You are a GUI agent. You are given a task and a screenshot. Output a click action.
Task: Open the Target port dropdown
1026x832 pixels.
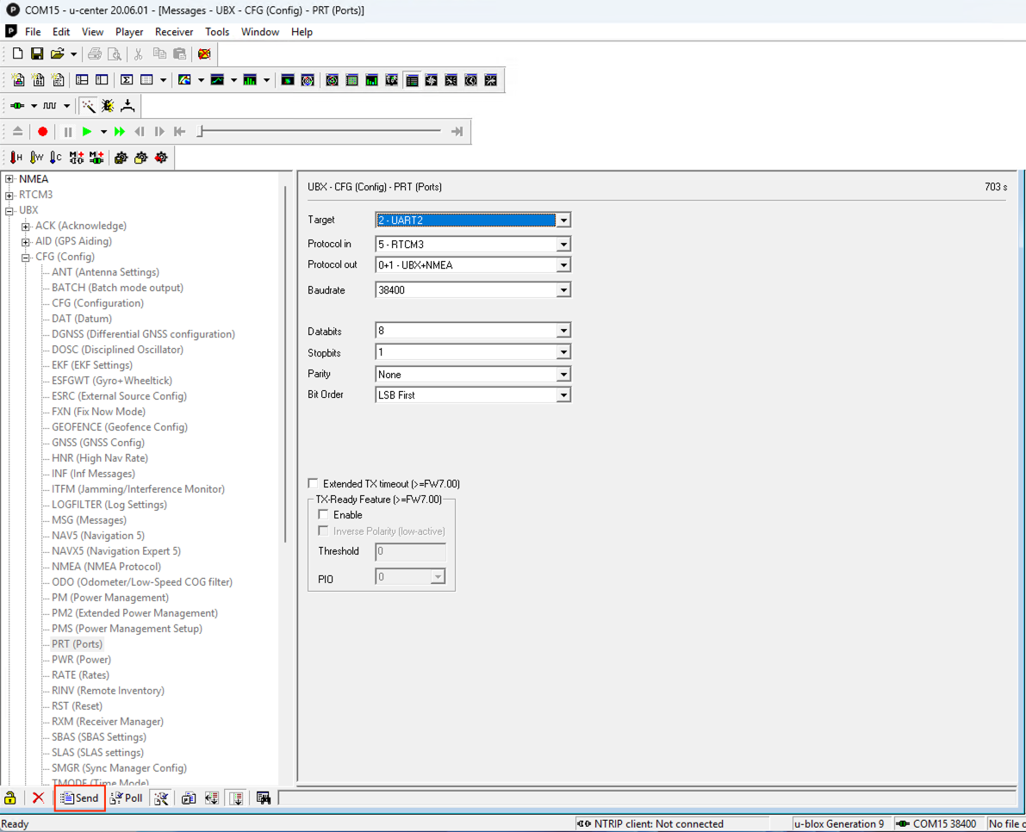coord(563,220)
